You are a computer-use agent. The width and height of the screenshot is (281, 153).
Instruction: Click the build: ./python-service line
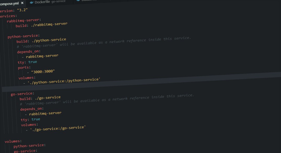click(41, 40)
